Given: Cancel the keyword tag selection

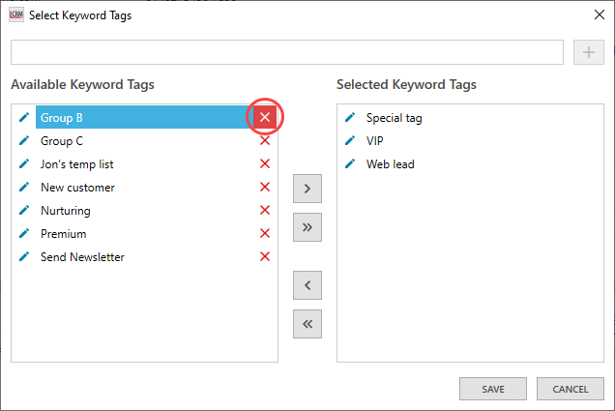Looking at the screenshot, I should [x=570, y=389].
